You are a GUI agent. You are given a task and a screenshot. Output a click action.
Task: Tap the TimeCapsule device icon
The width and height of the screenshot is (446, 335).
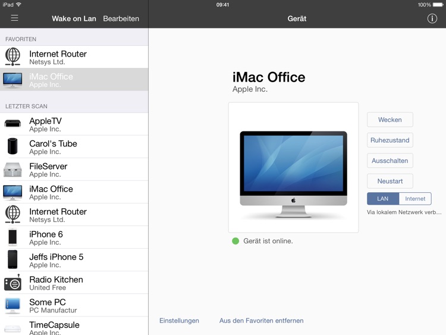pos(12,328)
